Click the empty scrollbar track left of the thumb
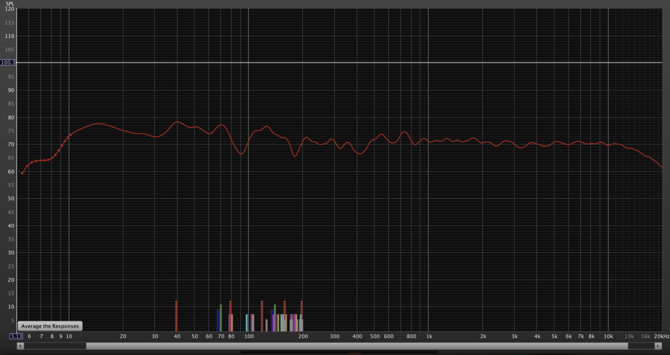The height and width of the screenshot is (355, 670). [55, 346]
